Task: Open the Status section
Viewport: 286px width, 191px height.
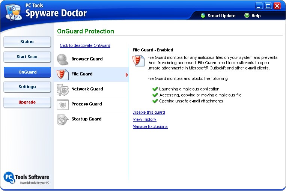Action: click(27, 42)
